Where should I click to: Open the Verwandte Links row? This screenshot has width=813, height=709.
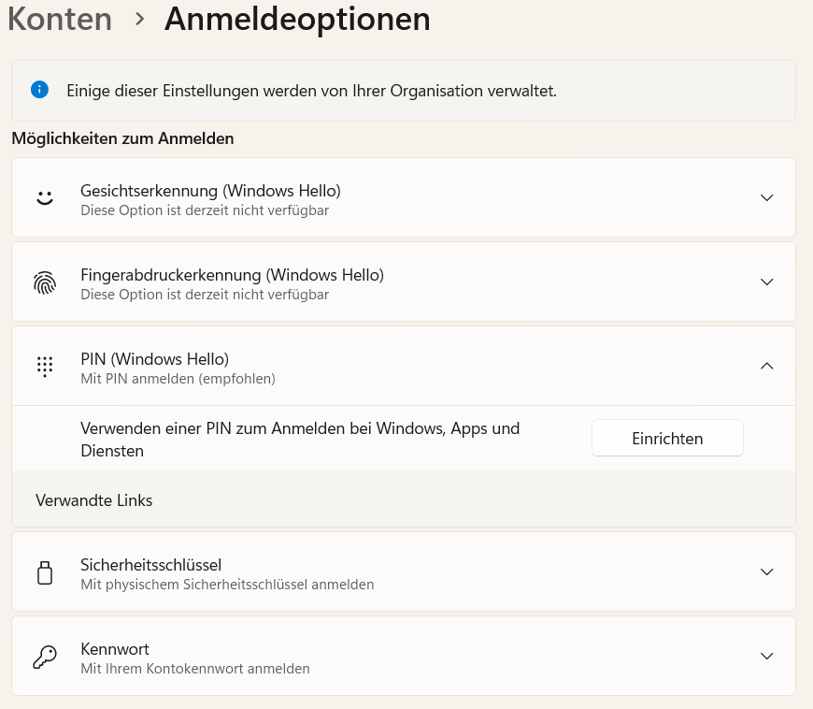point(404,499)
